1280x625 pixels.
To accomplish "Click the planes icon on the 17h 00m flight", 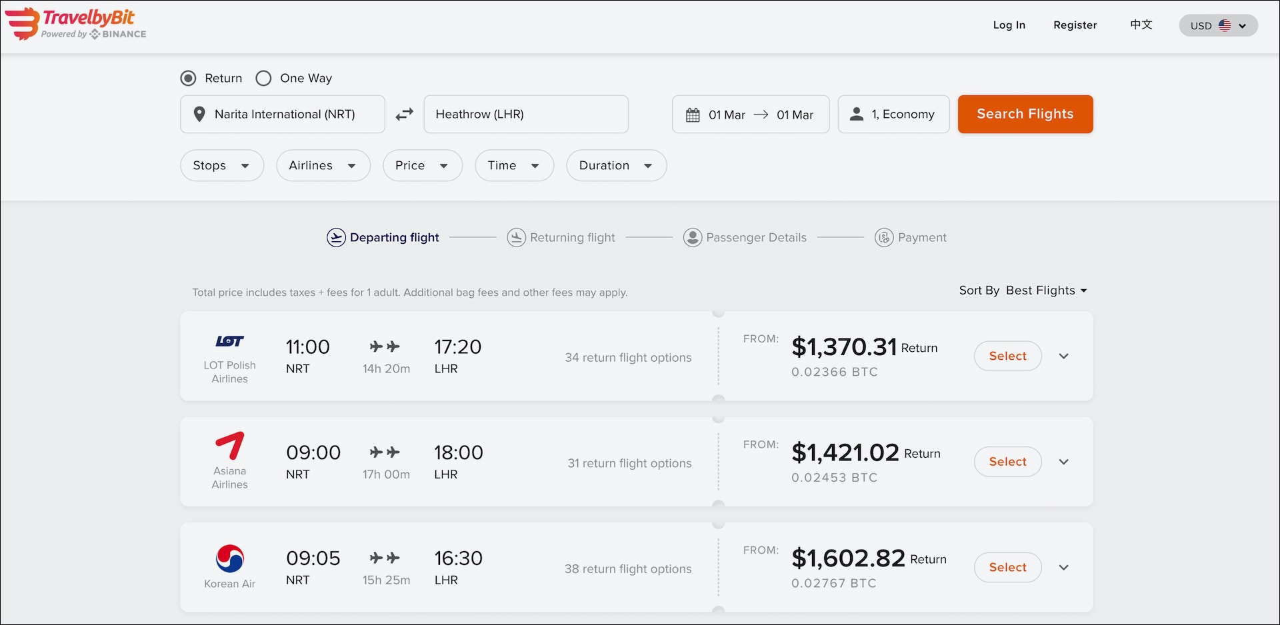I will tap(385, 452).
